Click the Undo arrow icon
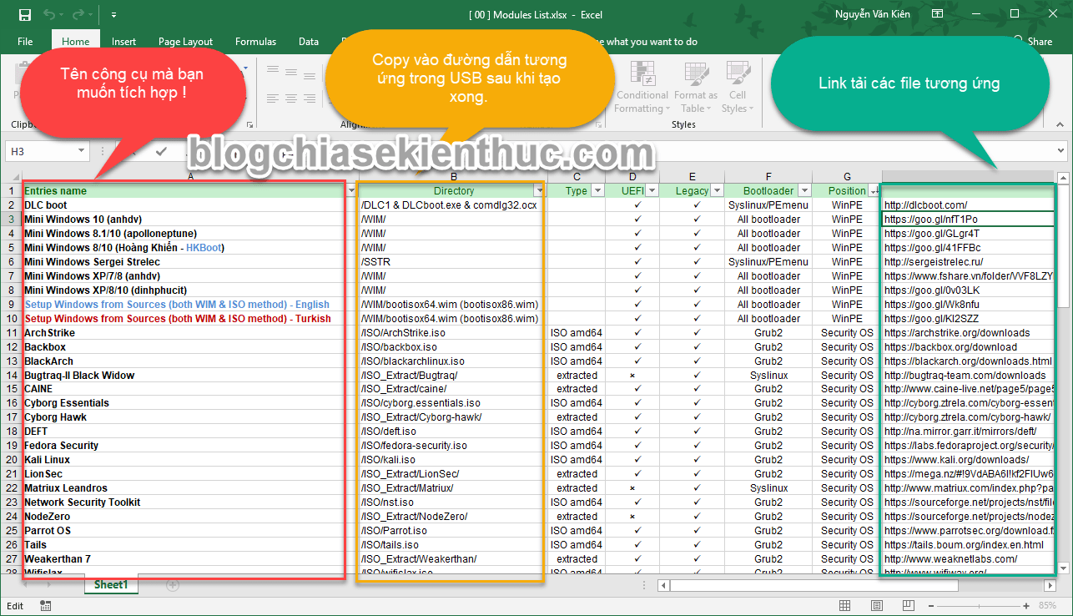The width and height of the screenshot is (1073, 616). click(x=49, y=15)
